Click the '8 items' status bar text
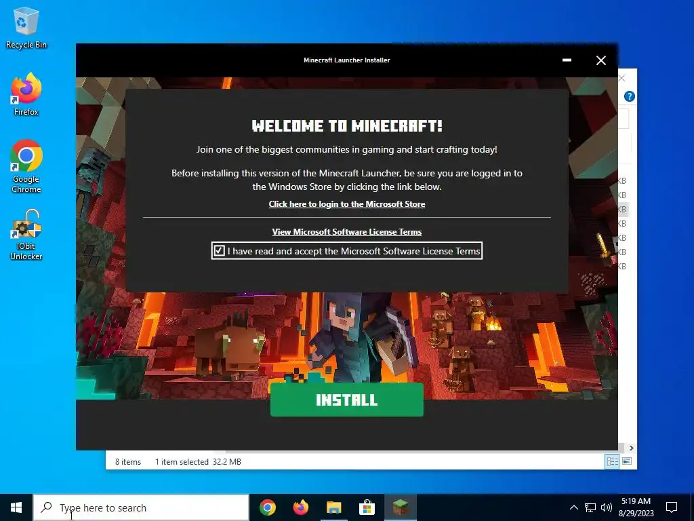The width and height of the screenshot is (694, 521). tap(128, 461)
